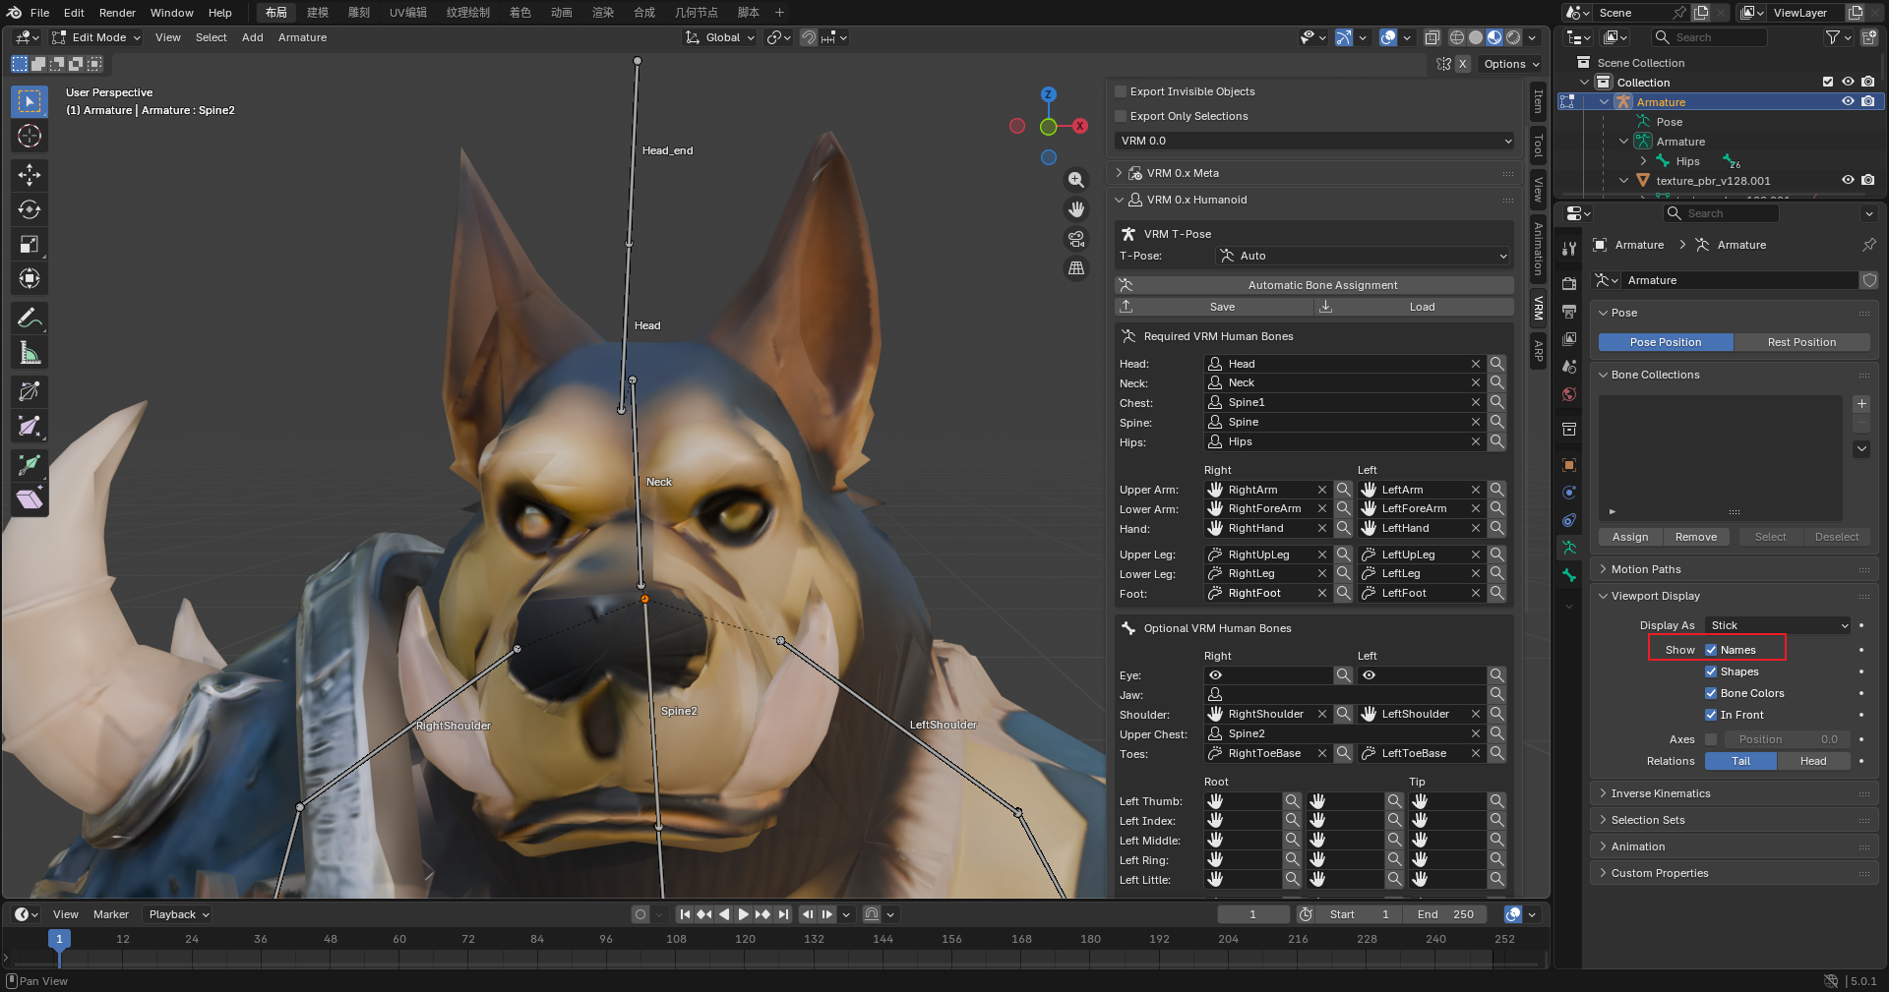The width and height of the screenshot is (1889, 992).
Task: Open the viewport Select menu
Action: pyautogui.click(x=211, y=37)
